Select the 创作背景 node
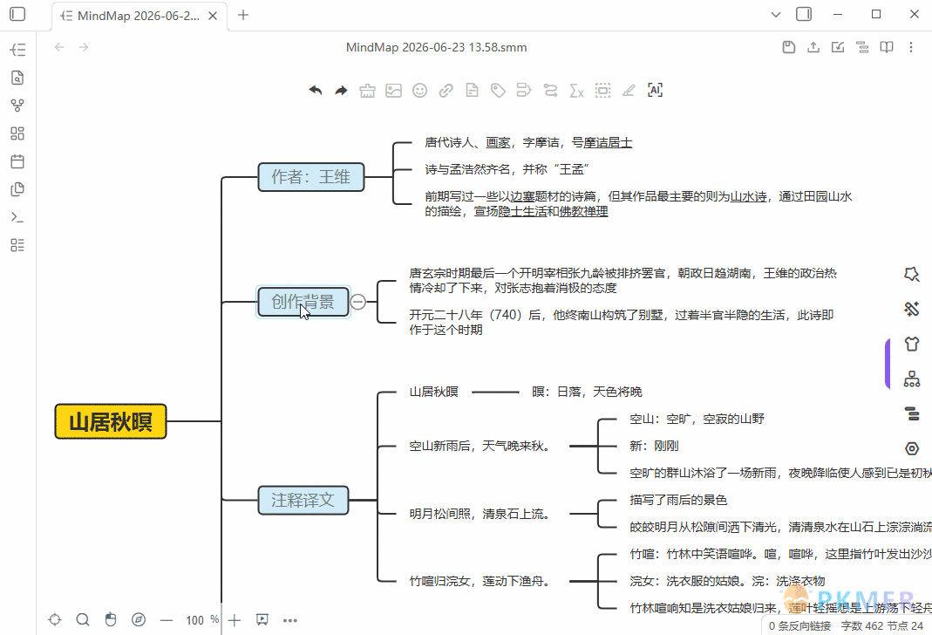Image resolution: width=932 pixels, height=635 pixels. [303, 302]
